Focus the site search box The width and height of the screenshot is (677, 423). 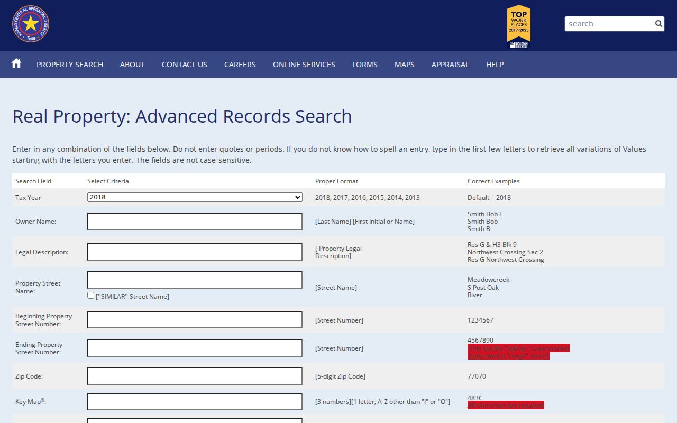(x=609, y=24)
